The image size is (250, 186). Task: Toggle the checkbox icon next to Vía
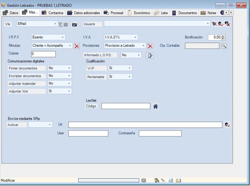point(74,24)
